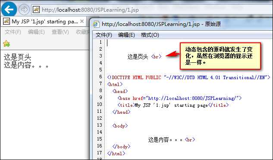Click the 这是内容。。。 text in browser page
The width and height of the screenshot is (273, 160).
point(26,65)
